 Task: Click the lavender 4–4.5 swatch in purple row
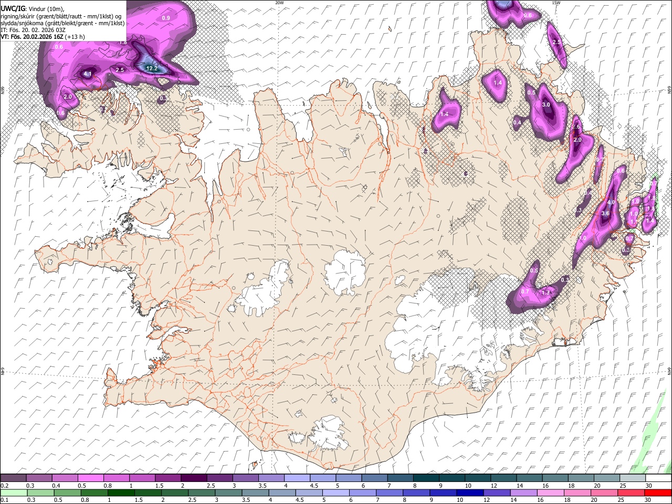click(297, 478)
